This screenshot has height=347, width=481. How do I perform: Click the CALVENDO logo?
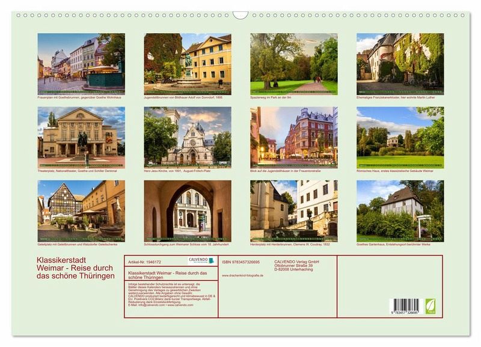201,261
